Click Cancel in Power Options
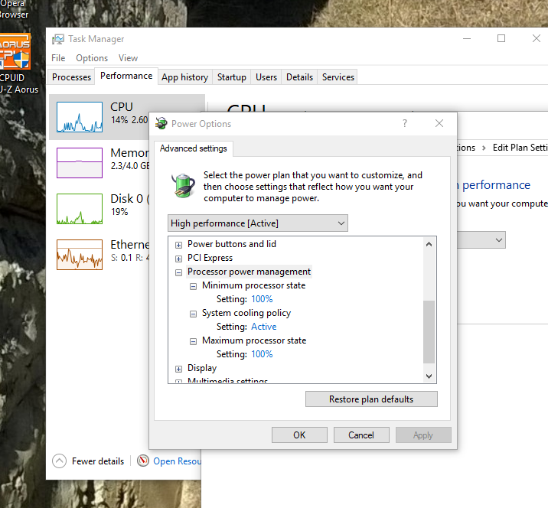Screen dimensions: 548x508 pyautogui.click(x=361, y=435)
